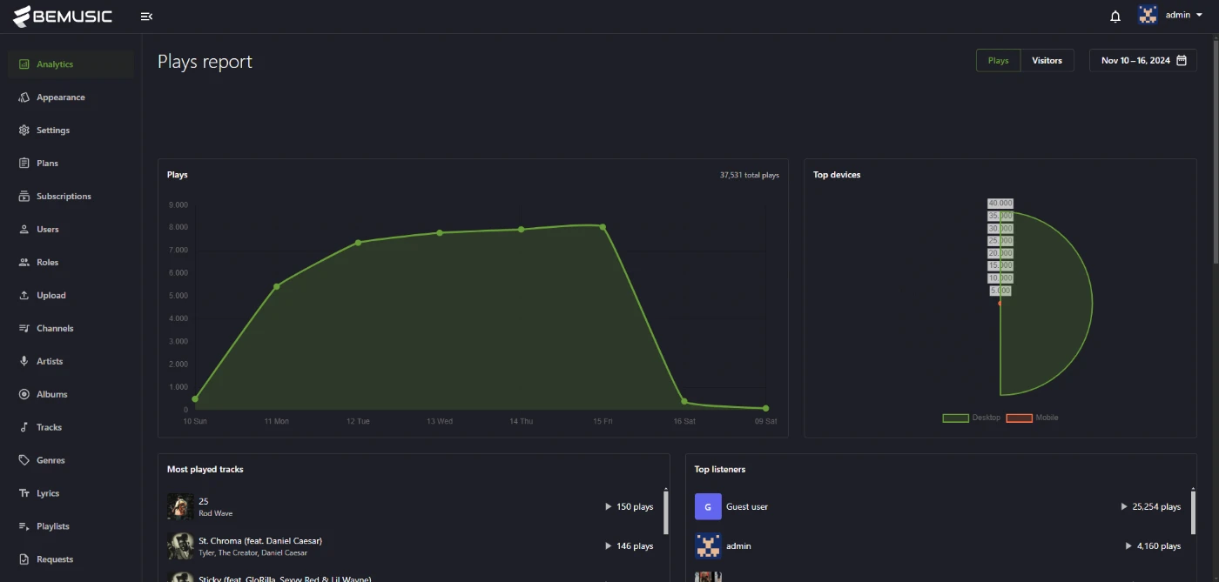Open Artists via the microphone icon

tap(24, 362)
